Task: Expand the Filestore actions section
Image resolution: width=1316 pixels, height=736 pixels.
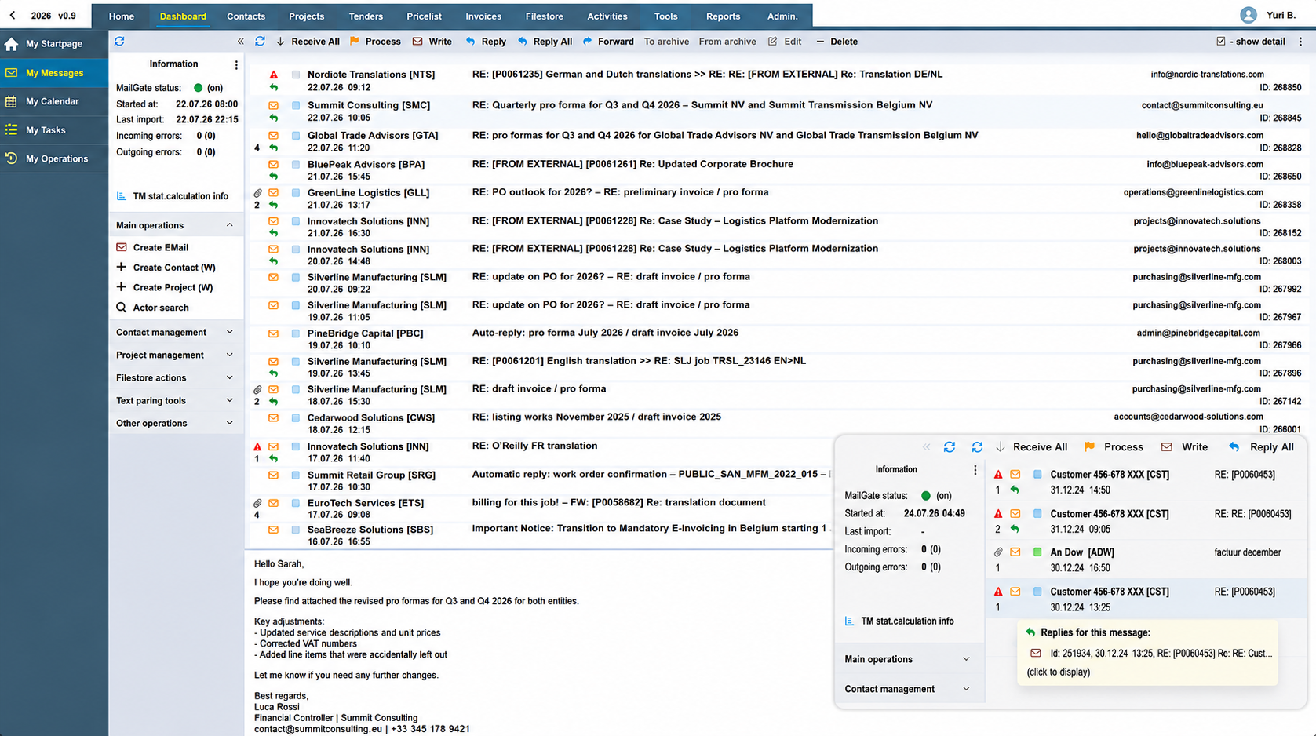Action: (230, 378)
